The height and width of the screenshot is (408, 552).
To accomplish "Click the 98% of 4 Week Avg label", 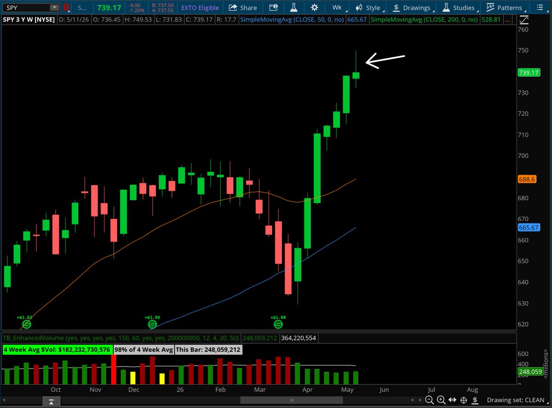I will [144, 350].
